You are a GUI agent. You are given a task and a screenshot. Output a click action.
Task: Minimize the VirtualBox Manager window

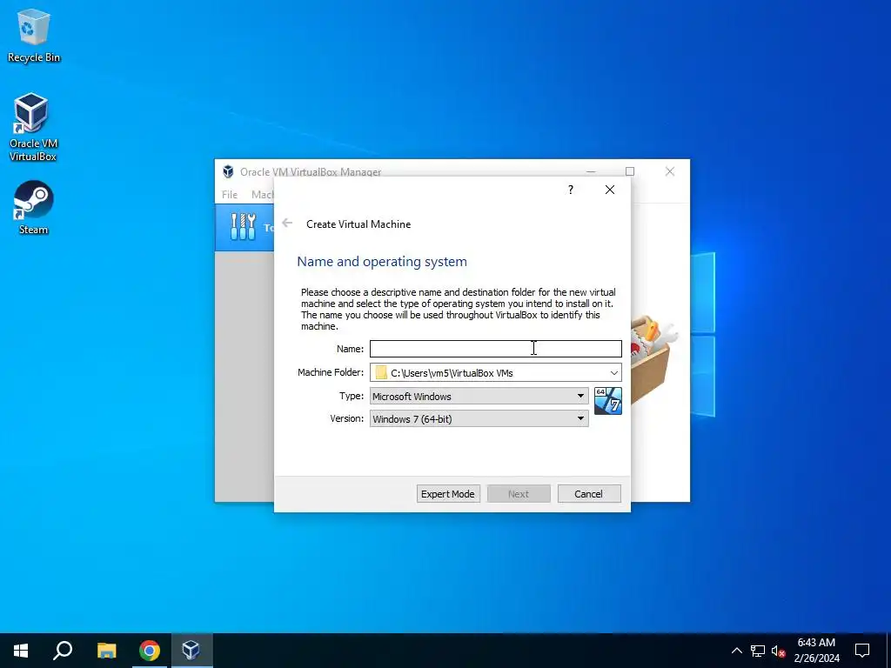591,171
